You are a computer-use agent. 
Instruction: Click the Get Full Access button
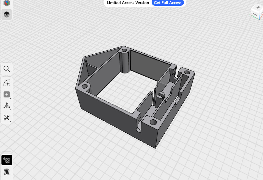[168, 3]
